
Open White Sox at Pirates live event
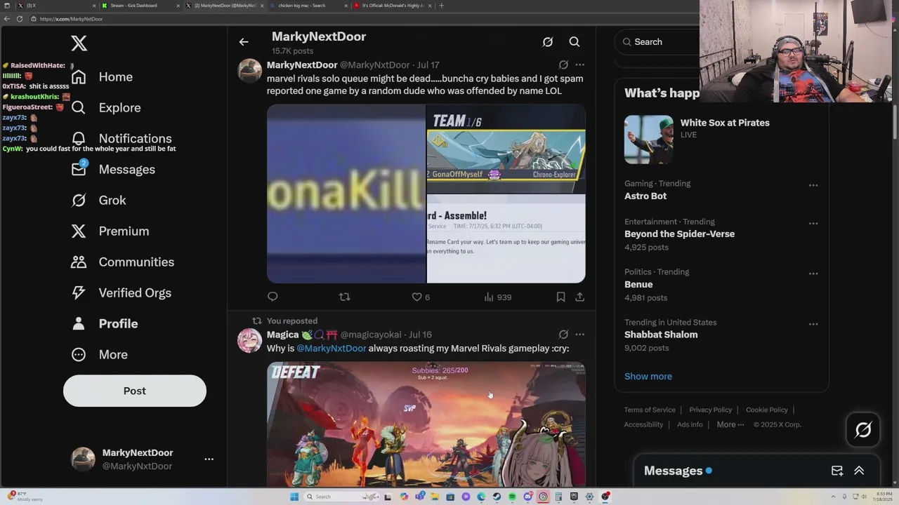point(721,139)
